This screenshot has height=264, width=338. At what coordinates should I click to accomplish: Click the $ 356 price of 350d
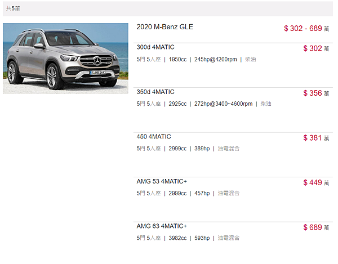point(316,93)
